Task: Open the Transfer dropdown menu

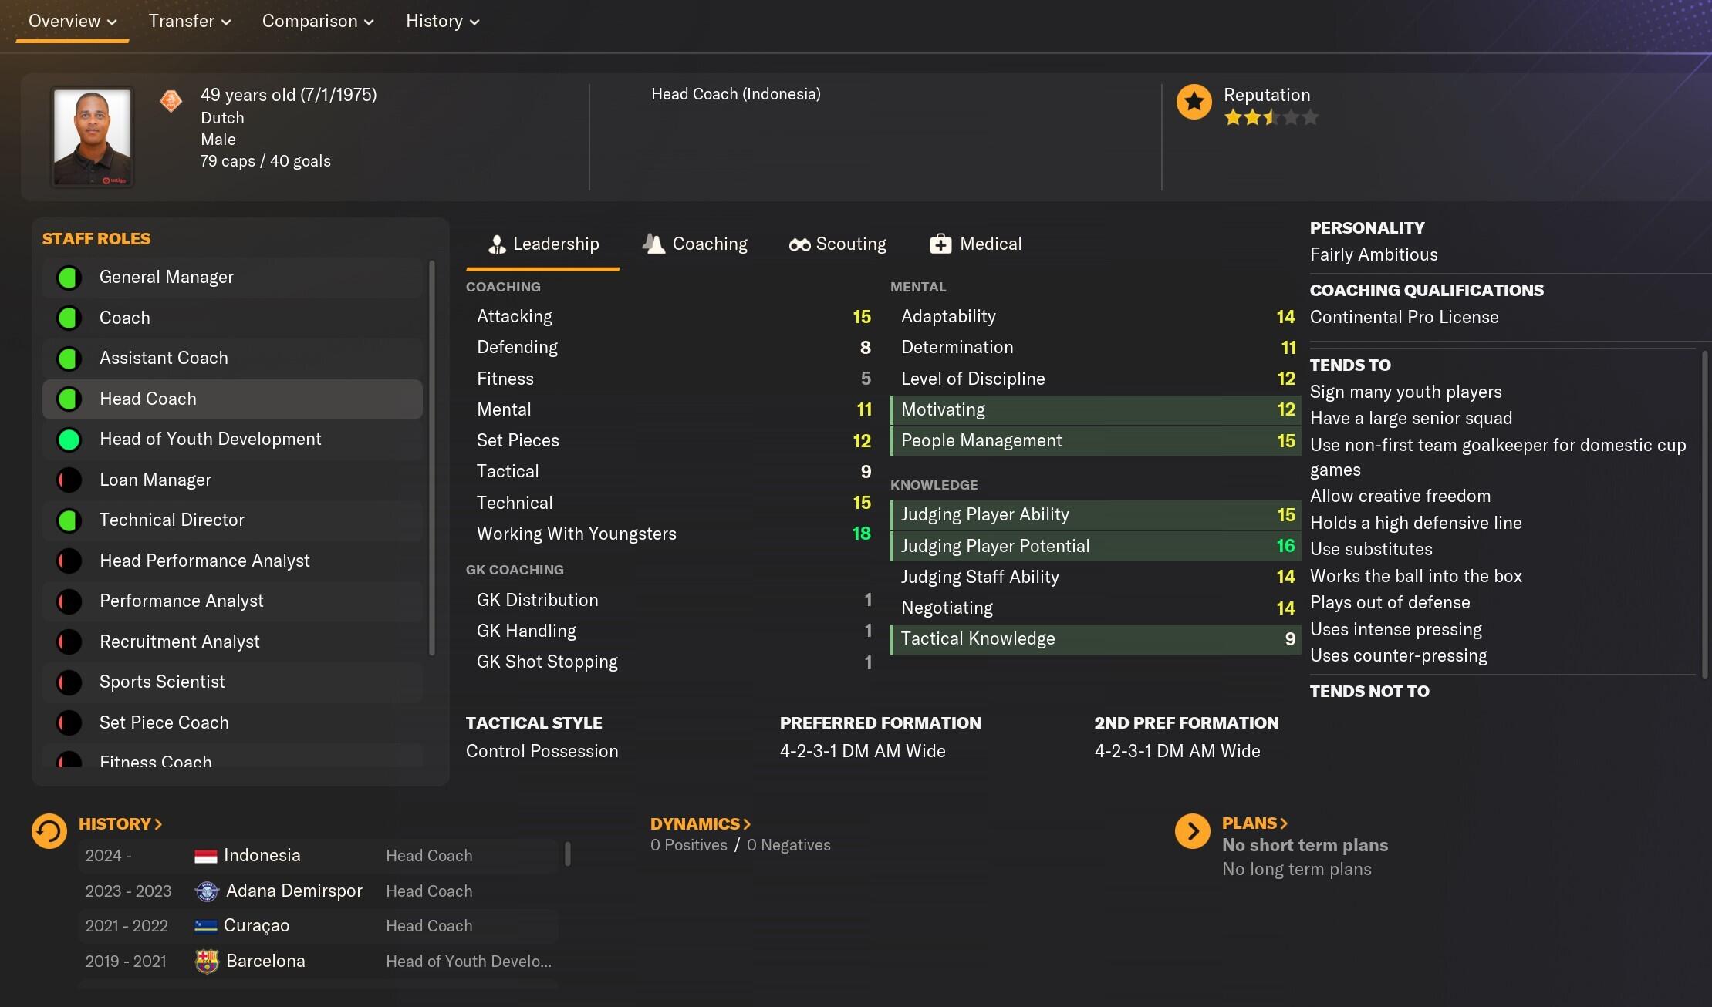Action: [189, 22]
